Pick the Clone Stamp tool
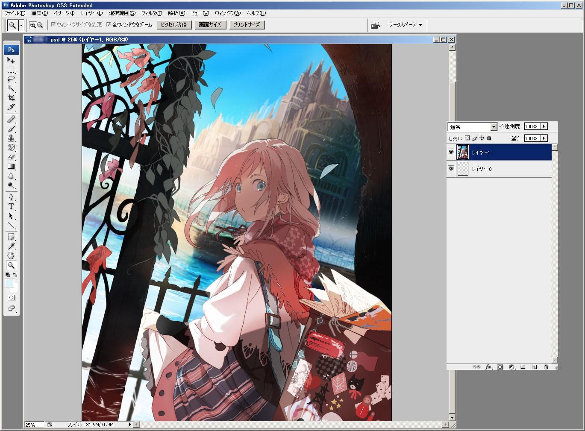The width and height of the screenshot is (585, 431). pyautogui.click(x=11, y=138)
